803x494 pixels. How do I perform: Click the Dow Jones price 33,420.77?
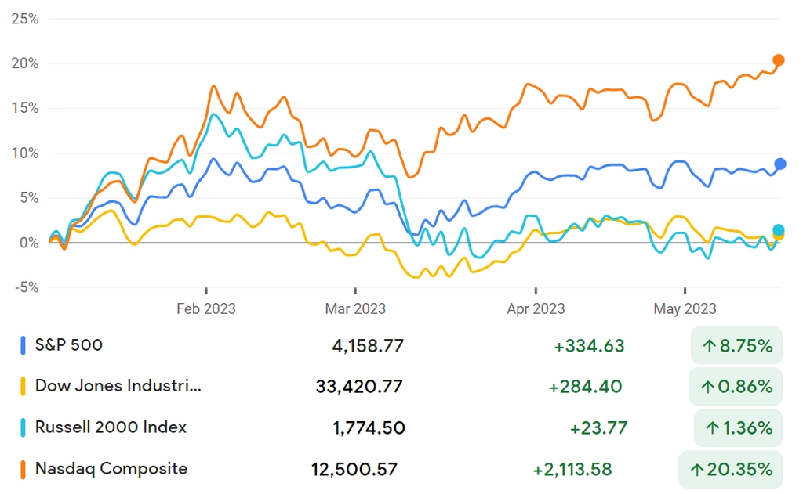(x=359, y=387)
